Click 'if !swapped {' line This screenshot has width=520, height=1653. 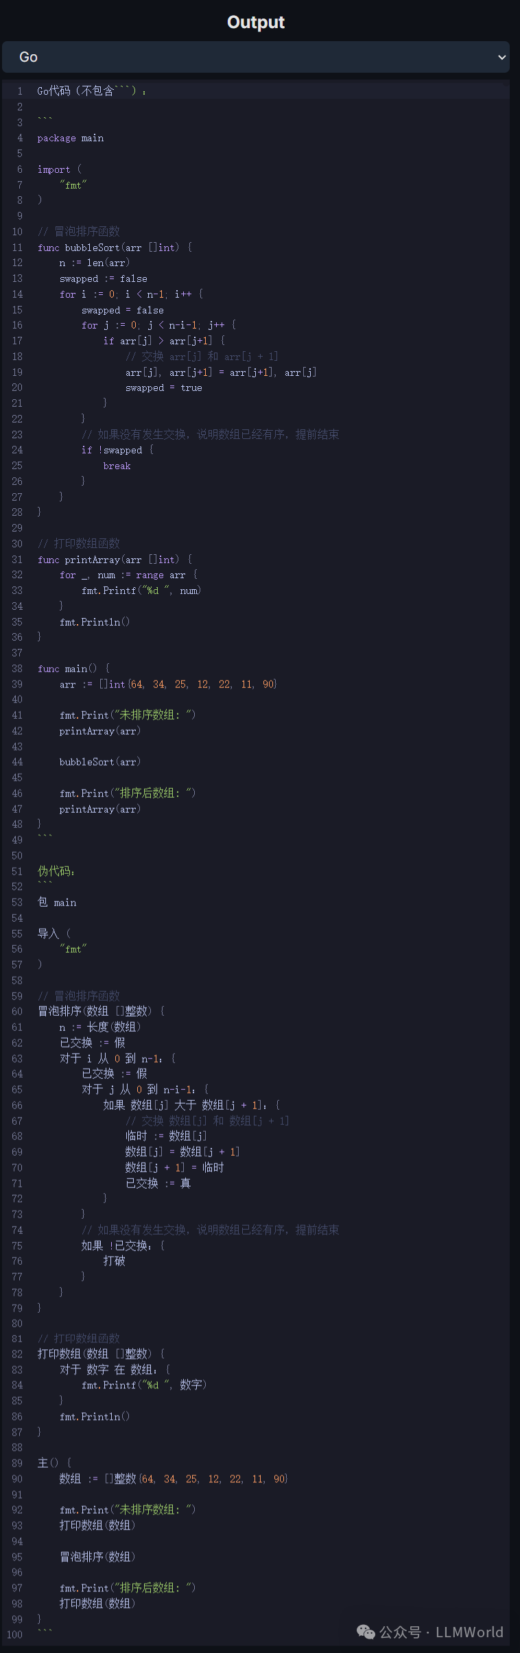pos(117,450)
